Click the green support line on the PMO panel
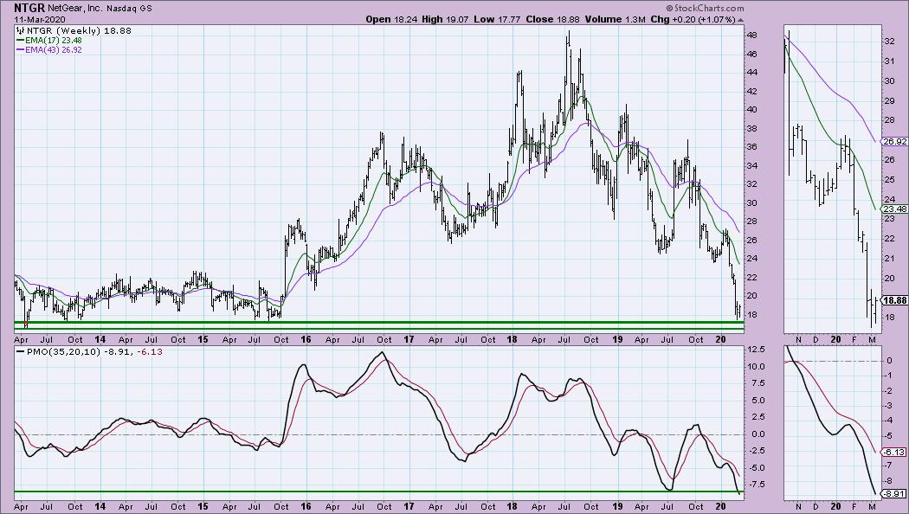This screenshot has width=909, height=514. tap(378, 492)
